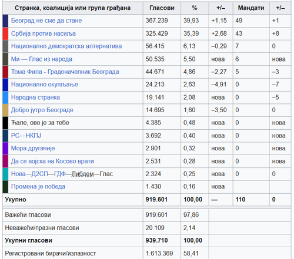Select the votes value 50.535

coord(155,59)
